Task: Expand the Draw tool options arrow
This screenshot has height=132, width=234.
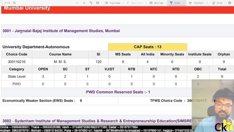Action: pos(184,3)
